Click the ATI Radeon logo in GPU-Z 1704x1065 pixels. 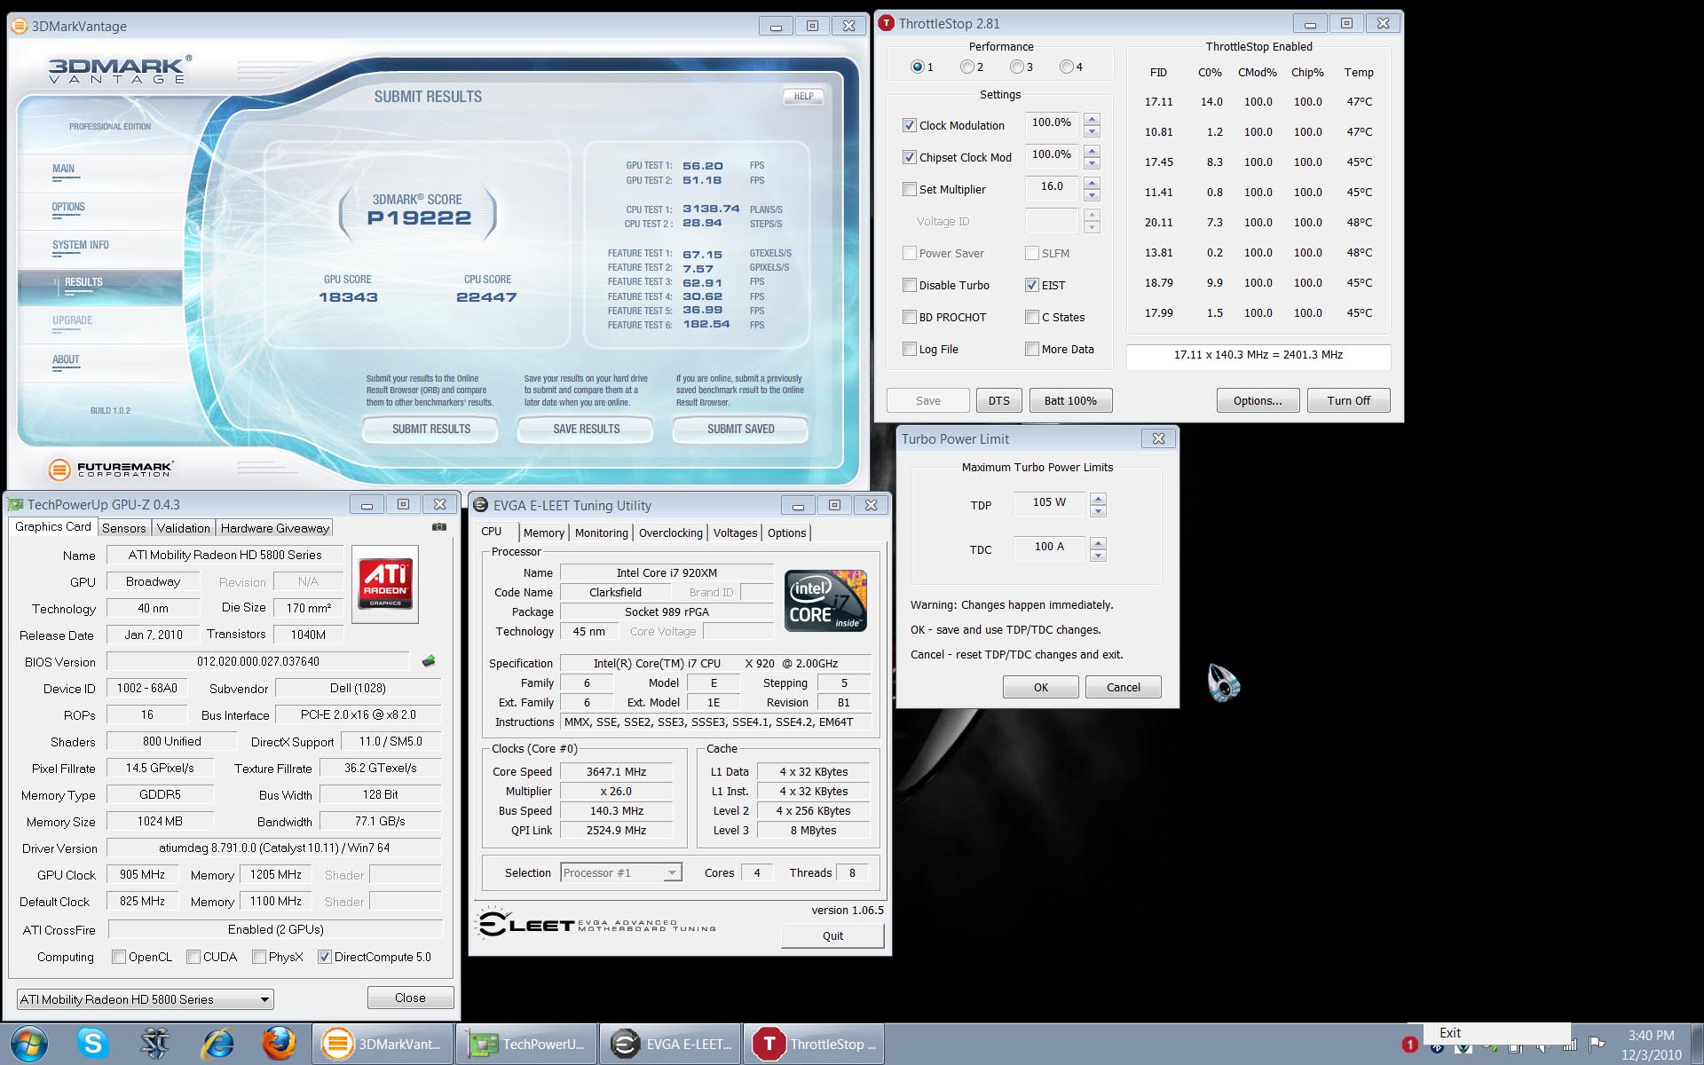point(385,583)
